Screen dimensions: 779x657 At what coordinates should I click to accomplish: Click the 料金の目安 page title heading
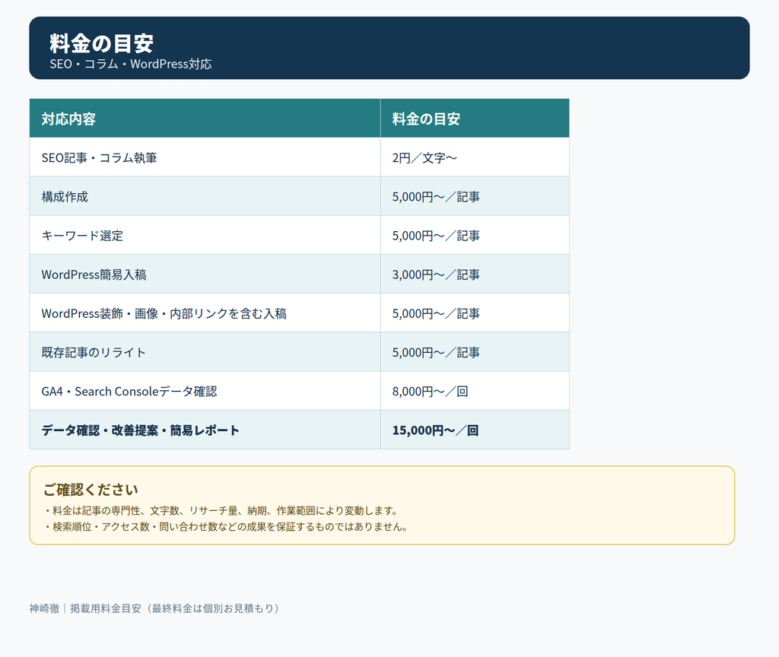(x=101, y=43)
